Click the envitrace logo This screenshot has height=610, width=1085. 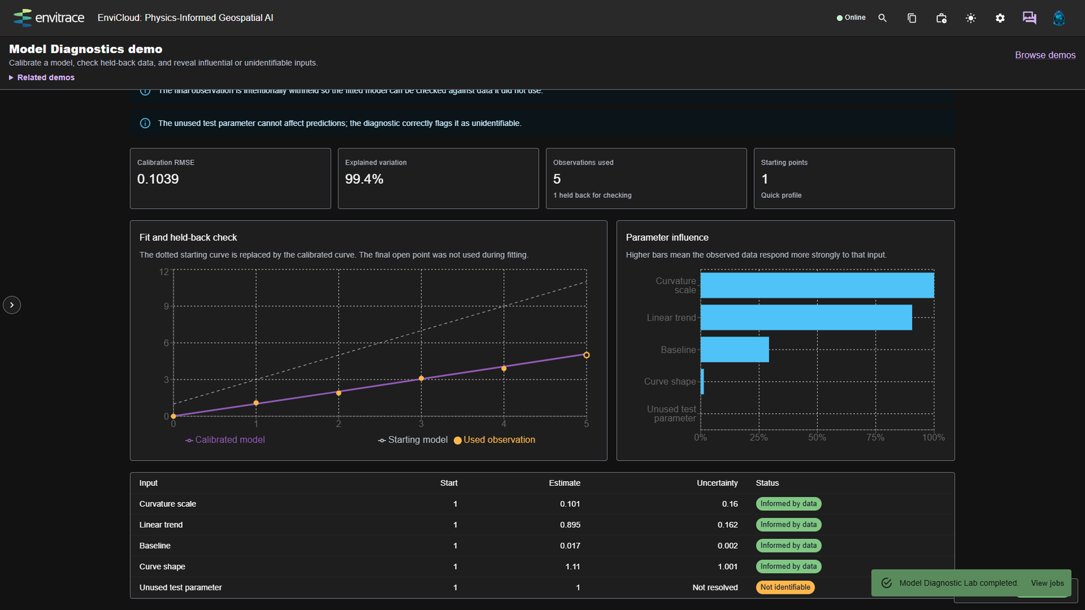pyautogui.click(x=49, y=18)
